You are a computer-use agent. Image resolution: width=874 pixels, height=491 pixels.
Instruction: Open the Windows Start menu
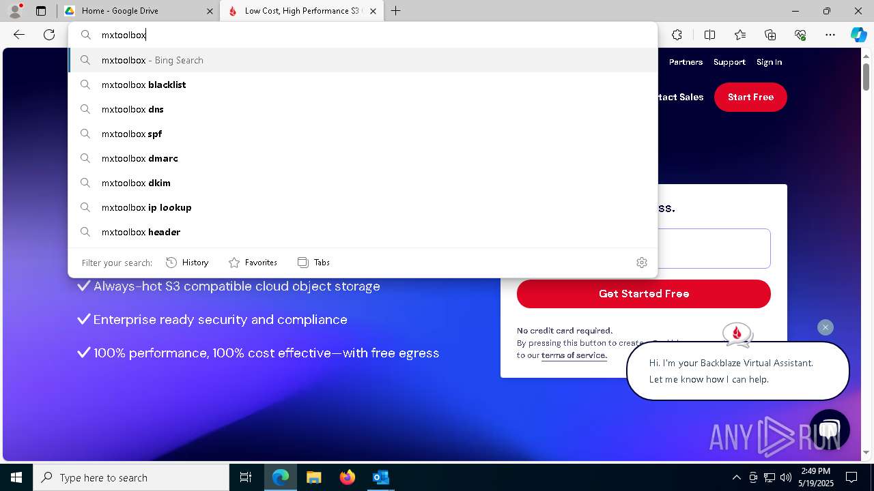(16, 477)
